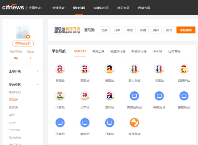
Task: Switch to the Deal站 tab
Action: [x=157, y=51]
